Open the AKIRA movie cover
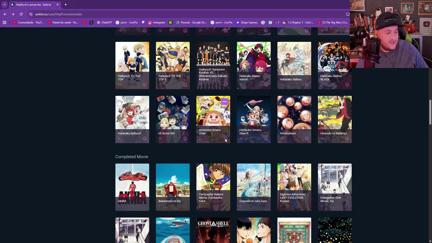 [132, 187]
